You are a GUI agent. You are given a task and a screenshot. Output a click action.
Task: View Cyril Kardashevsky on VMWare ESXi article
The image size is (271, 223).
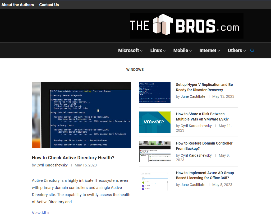196,126
